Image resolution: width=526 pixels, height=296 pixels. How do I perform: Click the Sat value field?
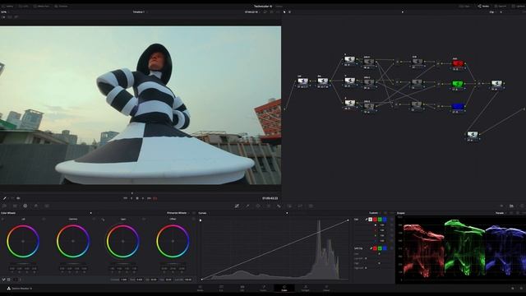154,280
